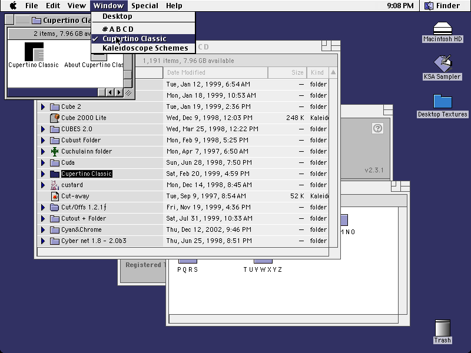Select the About Cupertino Classic file label
This screenshot has width=471, height=353.
click(94, 65)
